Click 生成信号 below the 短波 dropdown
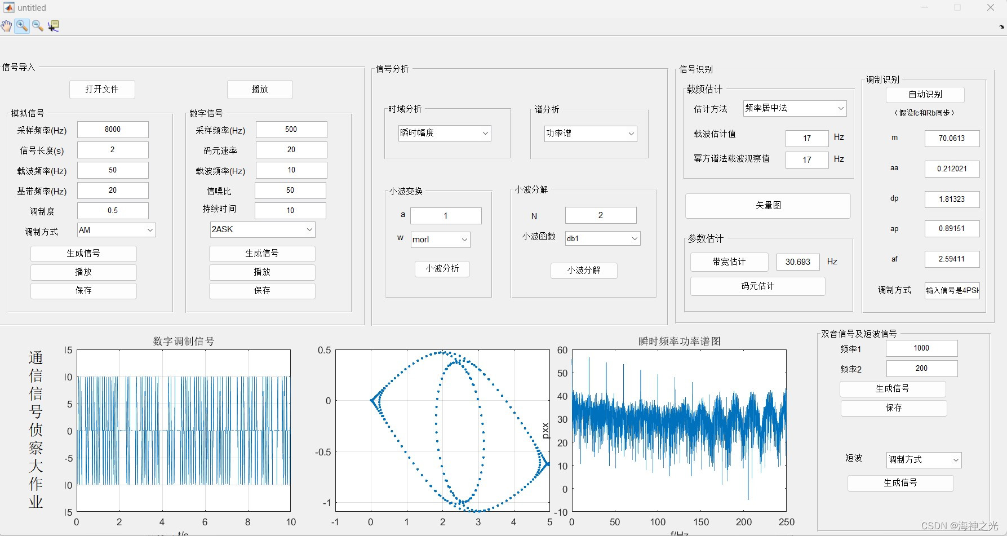The height and width of the screenshot is (536, 1007). [x=900, y=483]
